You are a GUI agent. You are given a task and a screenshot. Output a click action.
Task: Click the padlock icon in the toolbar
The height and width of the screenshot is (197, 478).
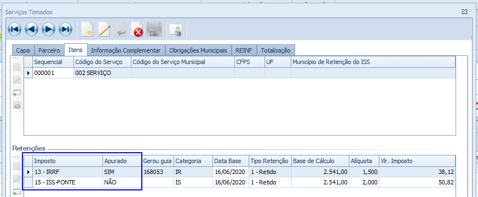point(176,30)
